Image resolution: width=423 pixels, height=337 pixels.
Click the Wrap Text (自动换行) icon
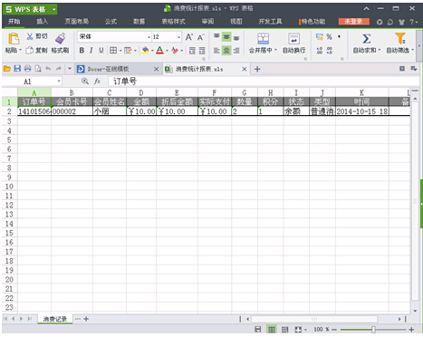pos(293,39)
